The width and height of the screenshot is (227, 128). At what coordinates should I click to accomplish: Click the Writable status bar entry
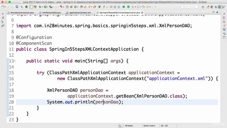pos(129,126)
